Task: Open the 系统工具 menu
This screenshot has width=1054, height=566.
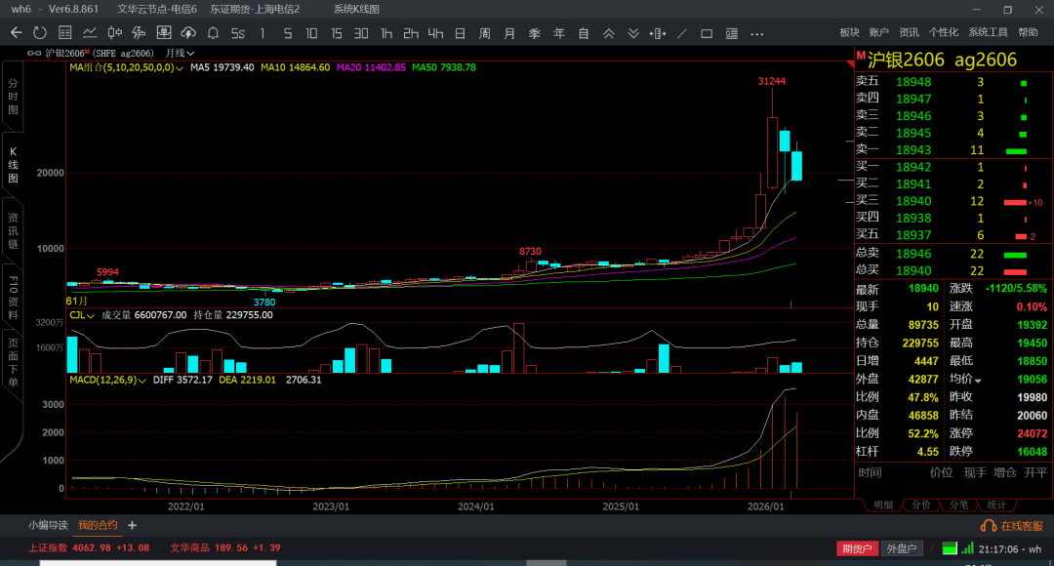Action: pos(988,33)
